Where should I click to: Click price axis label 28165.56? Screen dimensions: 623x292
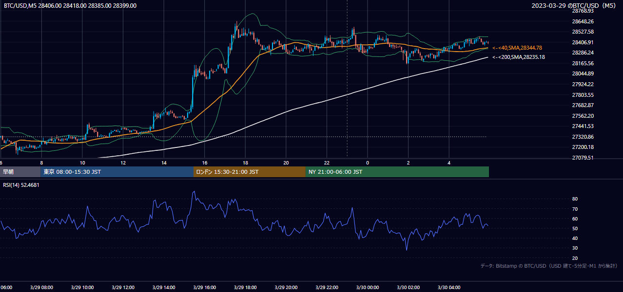tap(583, 63)
